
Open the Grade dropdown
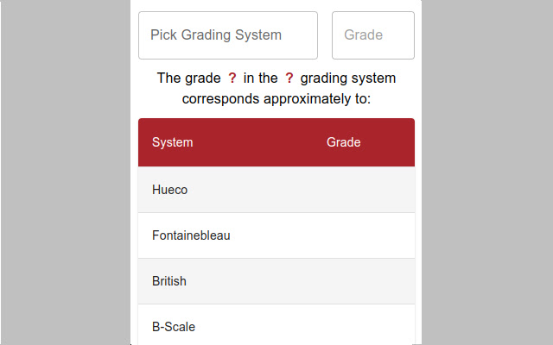pos(372,35)
